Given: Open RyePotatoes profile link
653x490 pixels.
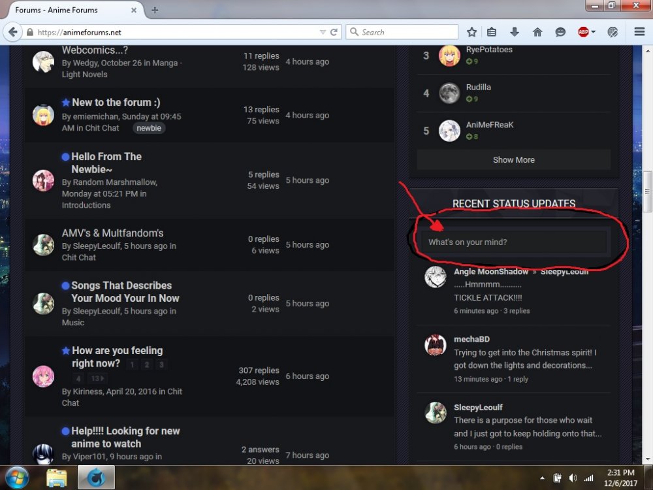Looking at the screenshot, I should click(x=489, y=49).
